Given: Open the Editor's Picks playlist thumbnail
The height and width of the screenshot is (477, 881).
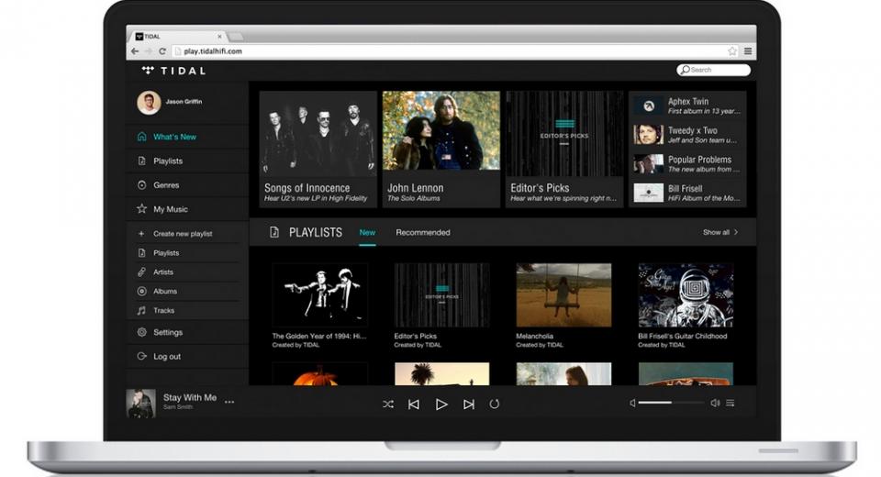Looking at the screenshot, I should click(x=441, y=295).
